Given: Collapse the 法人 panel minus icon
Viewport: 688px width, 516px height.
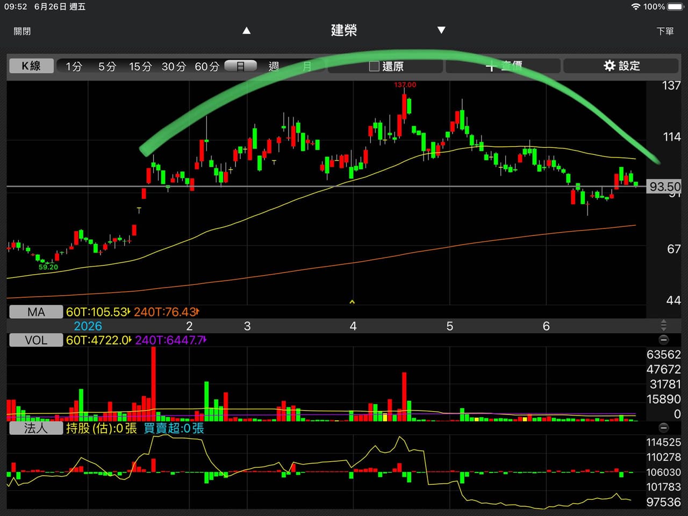Looking at the screenshot, I should (664, 428).
